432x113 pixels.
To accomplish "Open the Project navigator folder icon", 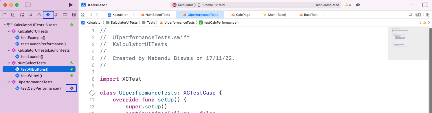I will [x=4, y=14].
